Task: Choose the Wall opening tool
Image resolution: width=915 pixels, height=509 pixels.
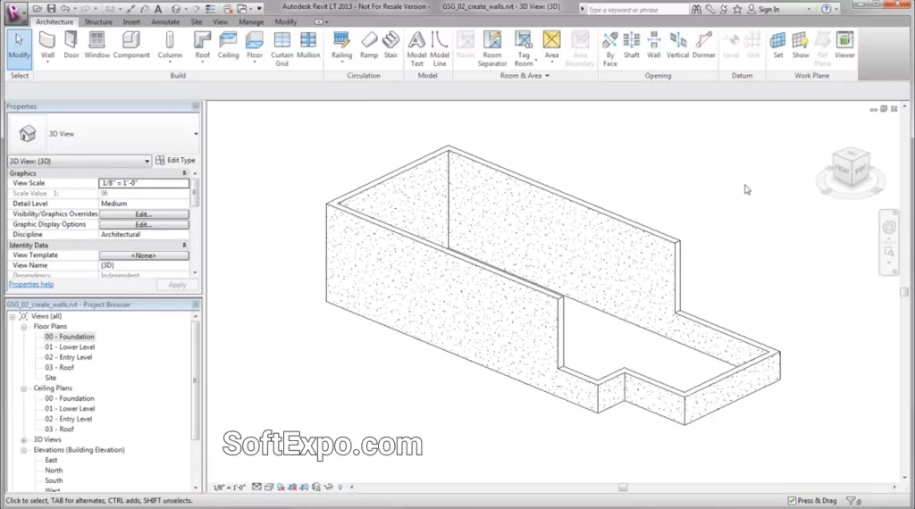Action: 653,45
